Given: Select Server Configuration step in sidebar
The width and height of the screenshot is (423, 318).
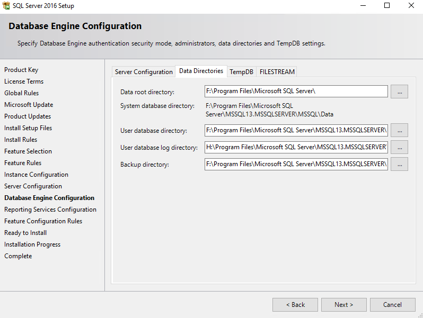Looking at the screenshot, I should click(x=33, y=186).
